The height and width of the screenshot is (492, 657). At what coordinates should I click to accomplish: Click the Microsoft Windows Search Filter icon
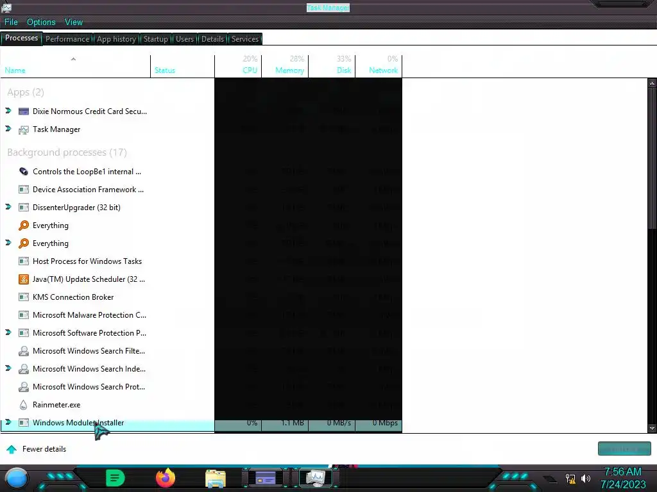coord(24,351)
